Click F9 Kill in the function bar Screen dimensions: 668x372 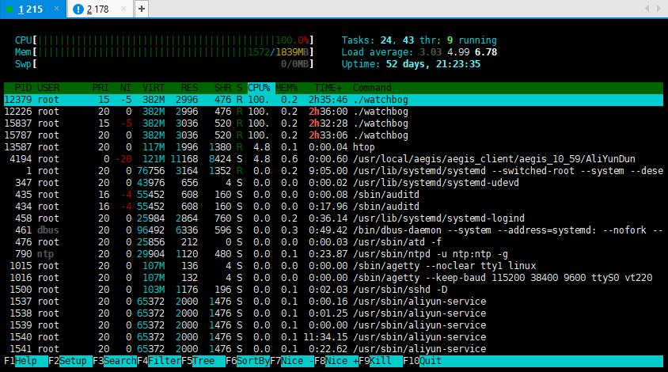[x=381, y=361]
